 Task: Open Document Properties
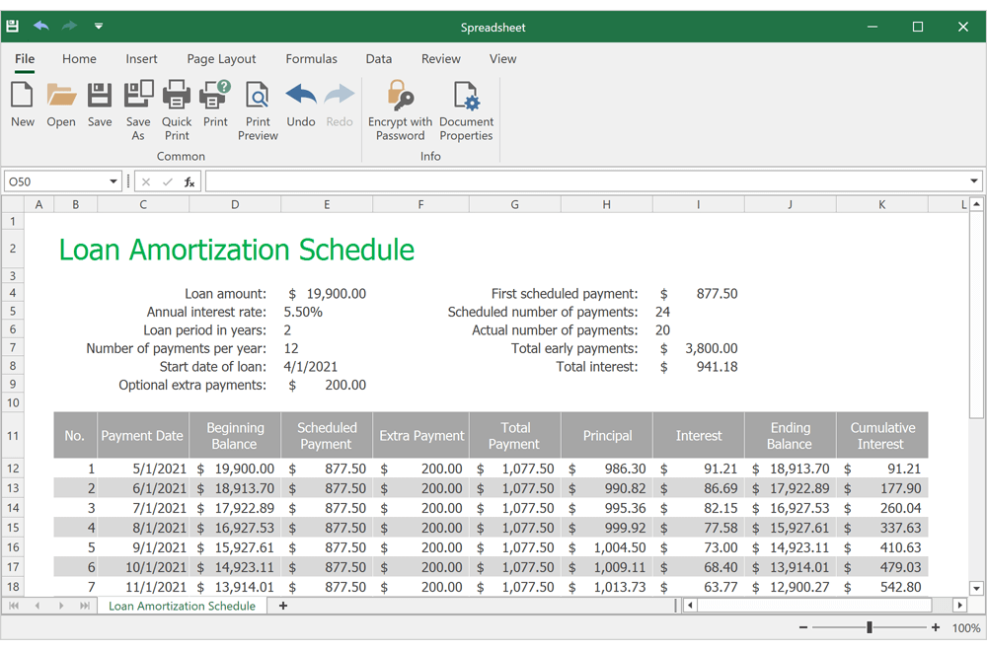point(465,104)
